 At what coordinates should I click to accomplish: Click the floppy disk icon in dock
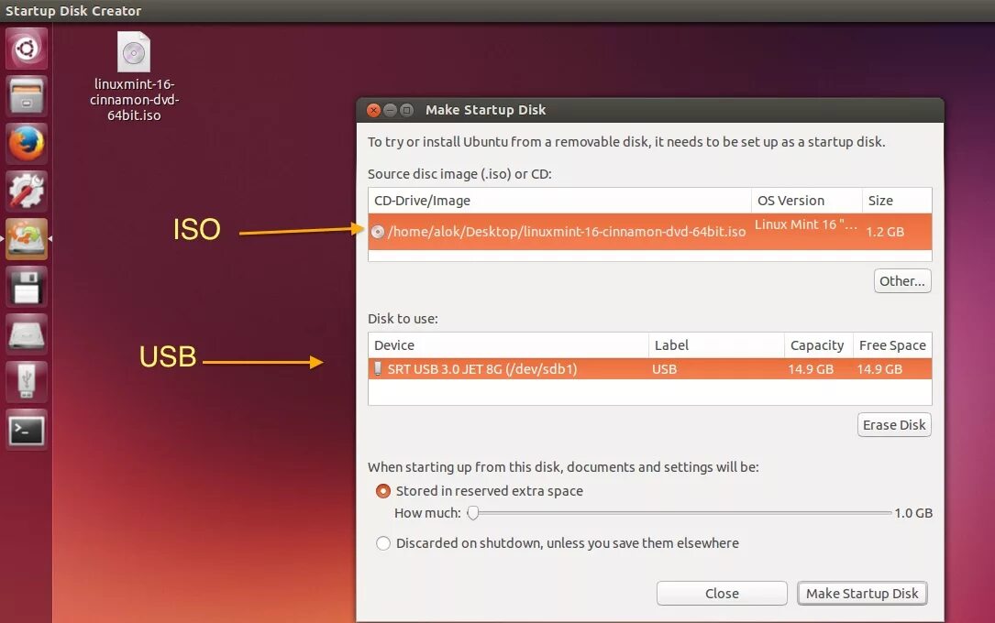pos(26,287)
